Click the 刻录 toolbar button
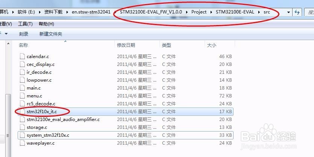 click(24, 34)
